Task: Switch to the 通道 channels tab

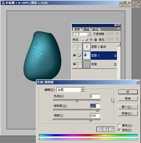Action: (86, 29)
